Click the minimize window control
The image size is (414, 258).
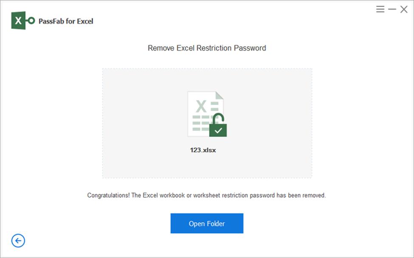point(392,9)
